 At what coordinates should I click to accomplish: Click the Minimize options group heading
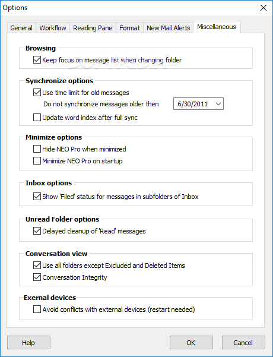pos(53,137)
